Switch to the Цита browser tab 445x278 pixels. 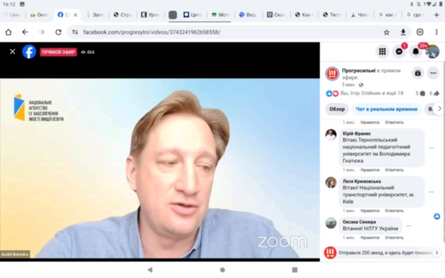[x=193, y=15]
